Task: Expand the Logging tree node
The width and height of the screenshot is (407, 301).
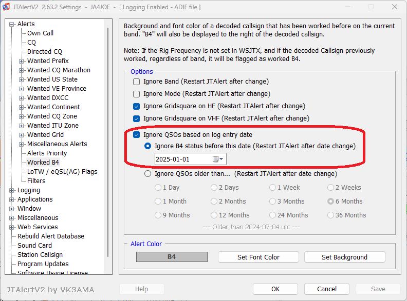Action: point(11,190)
